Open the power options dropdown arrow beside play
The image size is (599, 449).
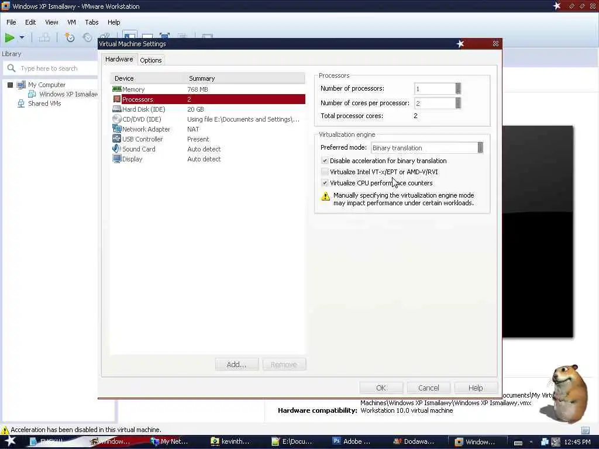tap(22, 37)
